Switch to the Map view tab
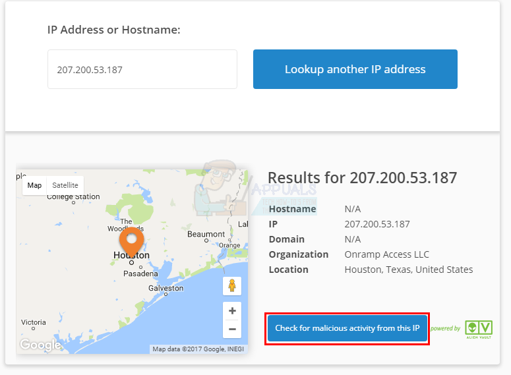 point(34,185)
